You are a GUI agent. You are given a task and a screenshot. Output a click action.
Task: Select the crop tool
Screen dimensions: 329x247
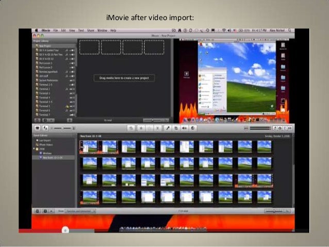pyautogui.click(x=176, y=128)
